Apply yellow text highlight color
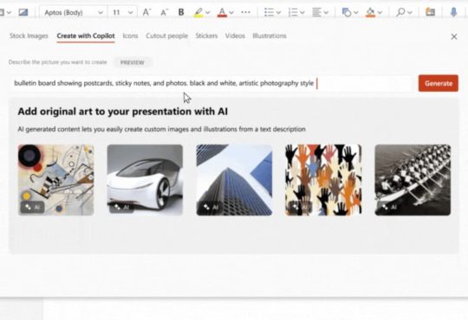468x320 pixels. pos(198,12)
